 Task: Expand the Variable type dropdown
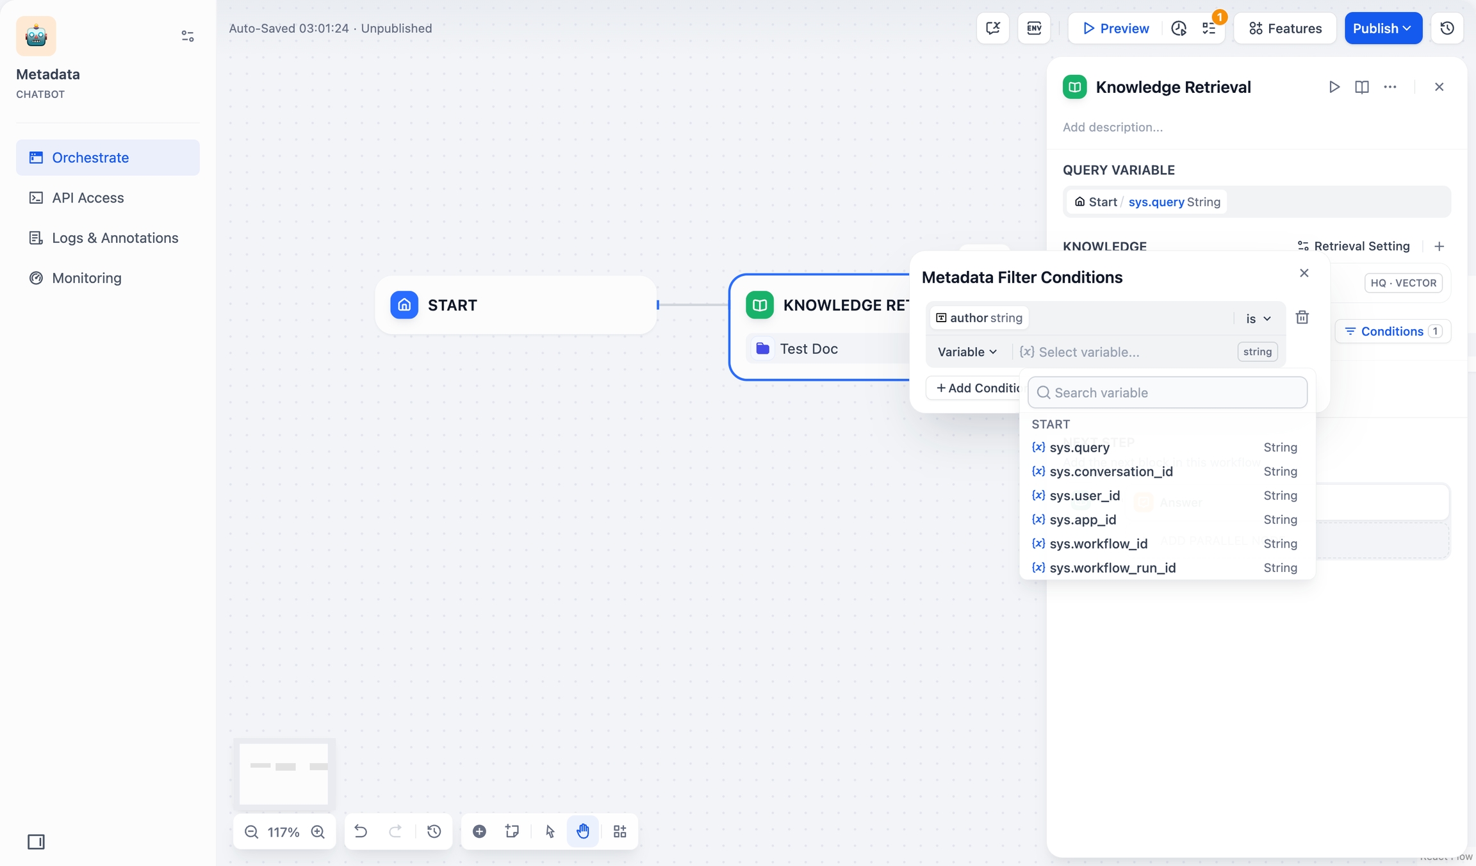967,352
